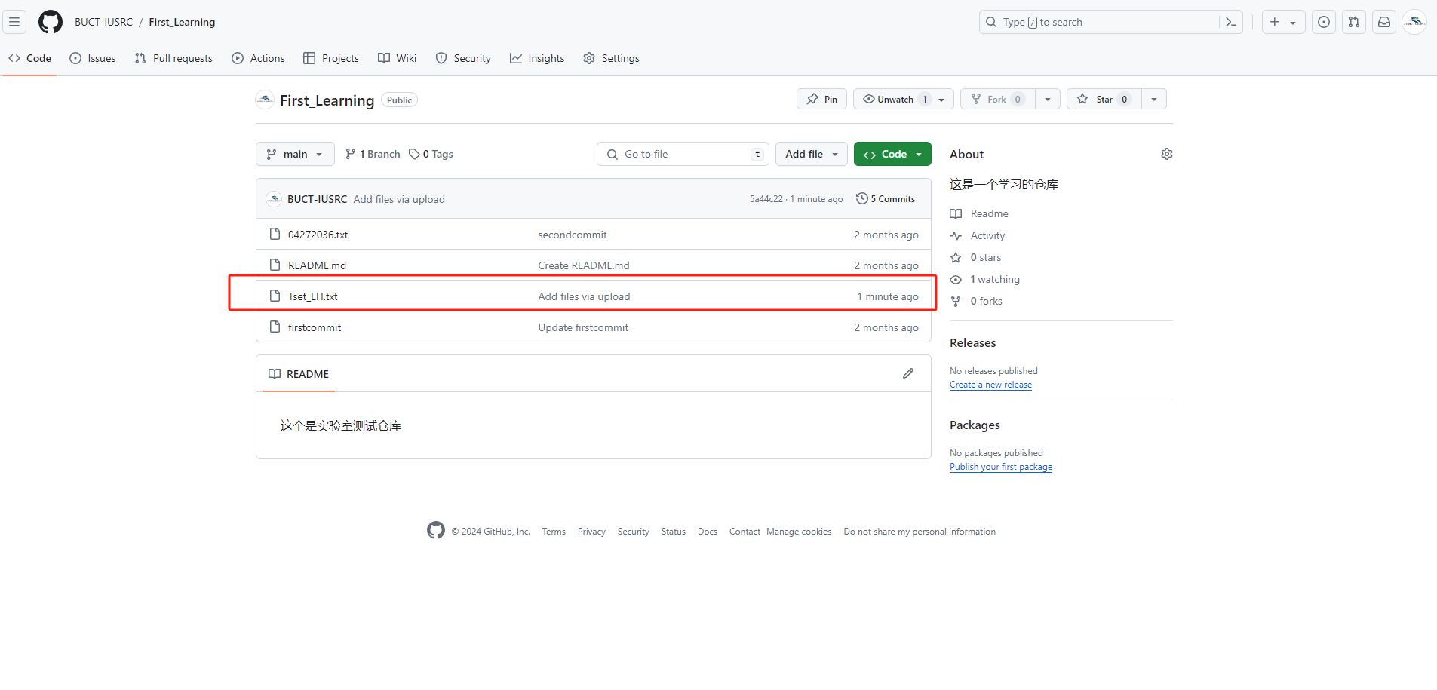Click the BUCT-IUSRC owner link in breadcrumb
Viewport: 1437px width, 690px height.
pyautogui.click(x=103, y=22)
